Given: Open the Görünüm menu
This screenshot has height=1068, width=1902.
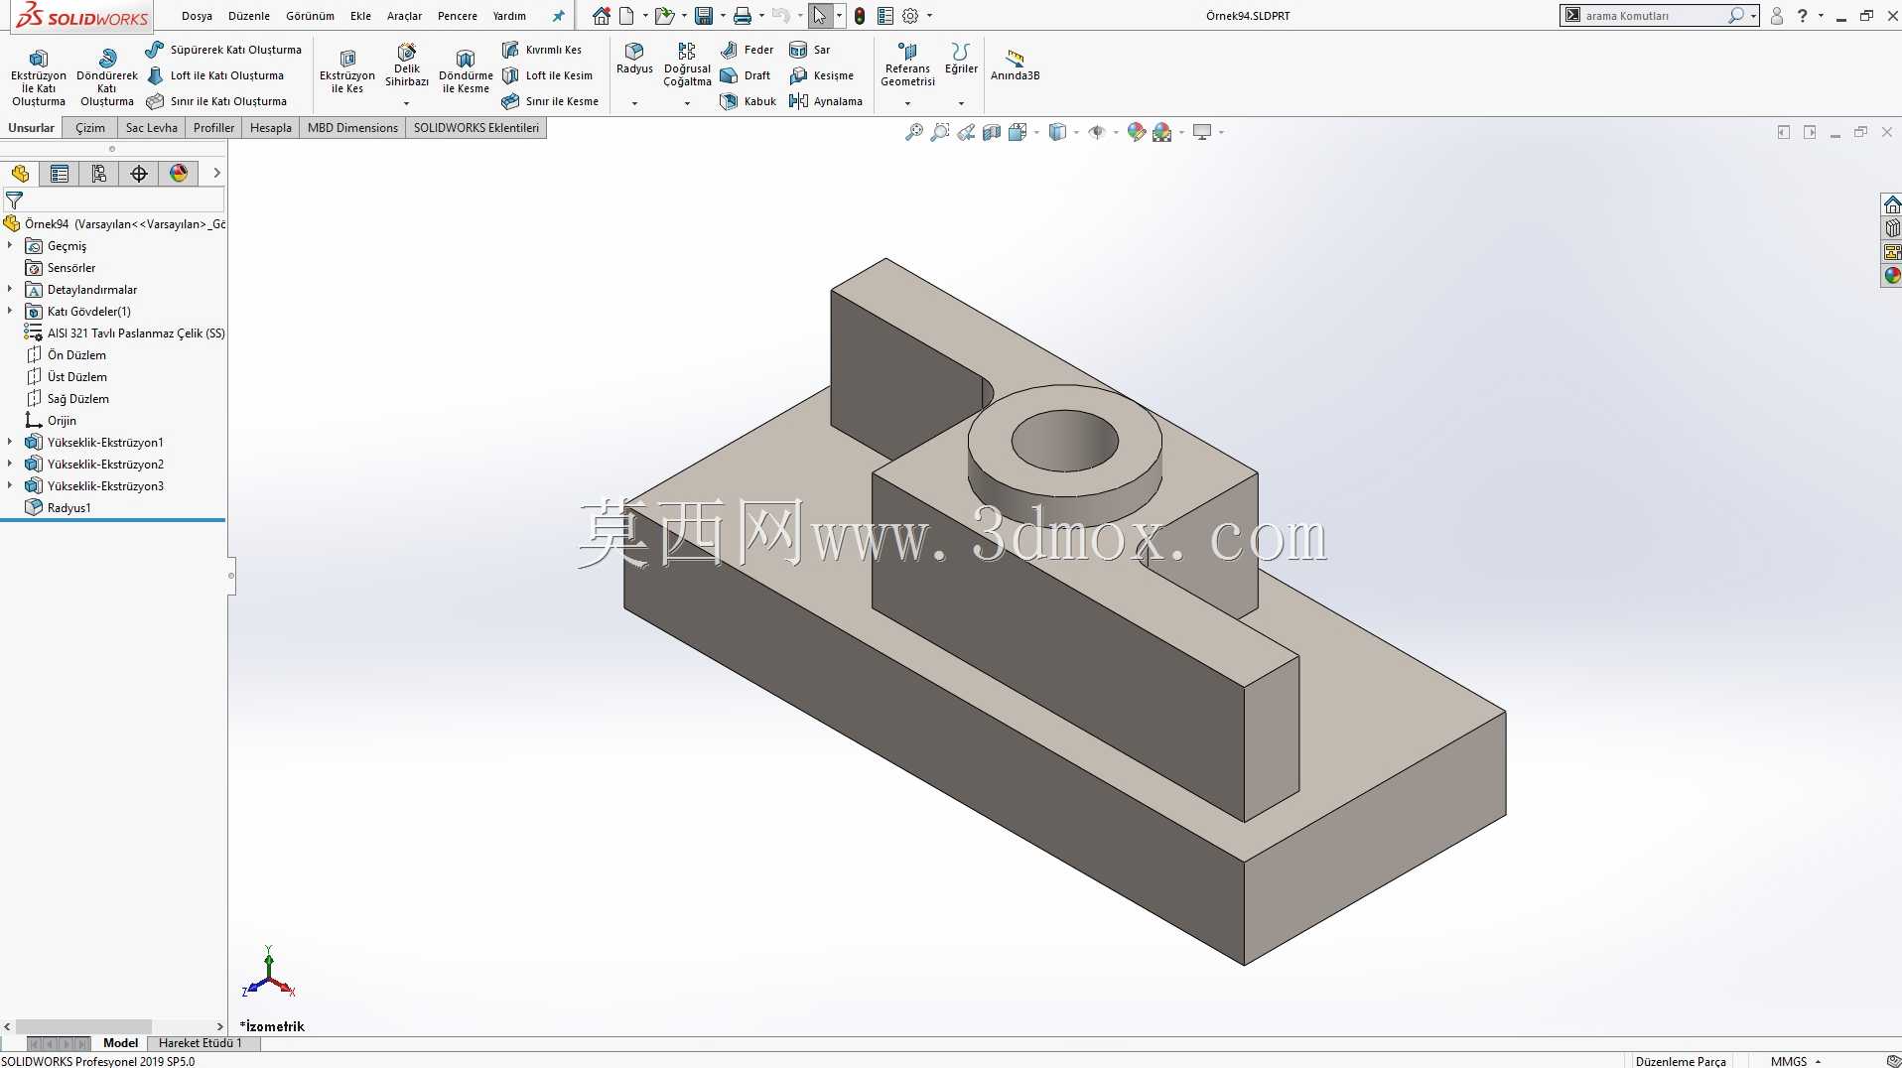Looking at the screenshot, I should click(310, 16).
